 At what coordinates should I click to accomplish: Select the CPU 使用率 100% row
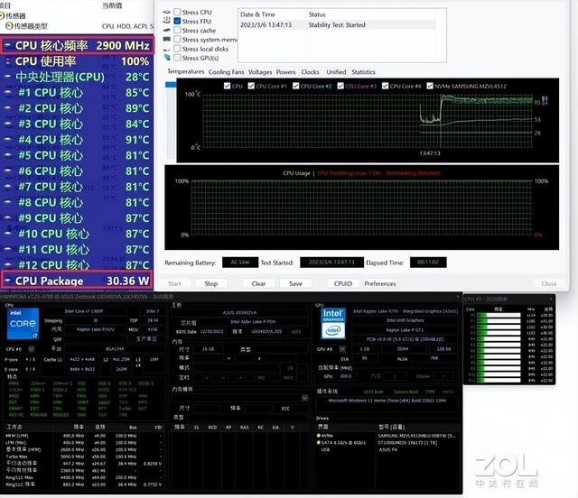click(x=77, y=61)
